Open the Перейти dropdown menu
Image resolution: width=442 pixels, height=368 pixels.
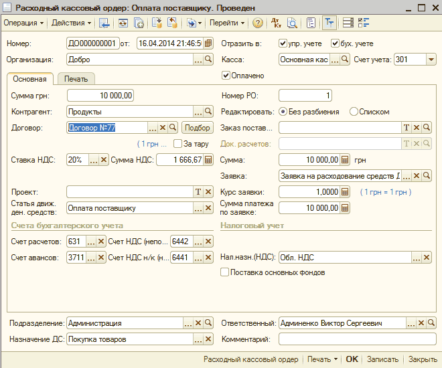226,23
